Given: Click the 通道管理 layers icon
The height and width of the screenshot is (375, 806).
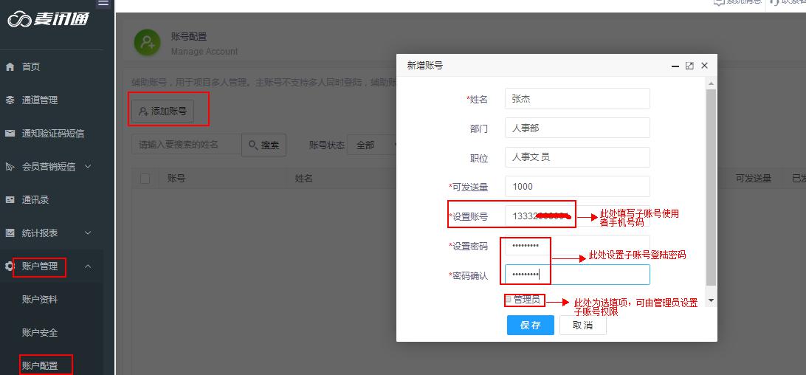Looking at the screenshot, I should coord(10,100).
